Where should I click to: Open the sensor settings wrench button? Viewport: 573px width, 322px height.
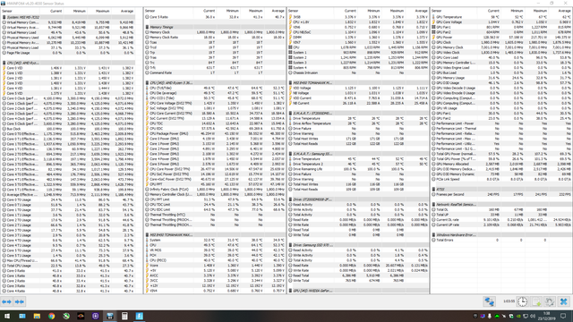[550, 301]
